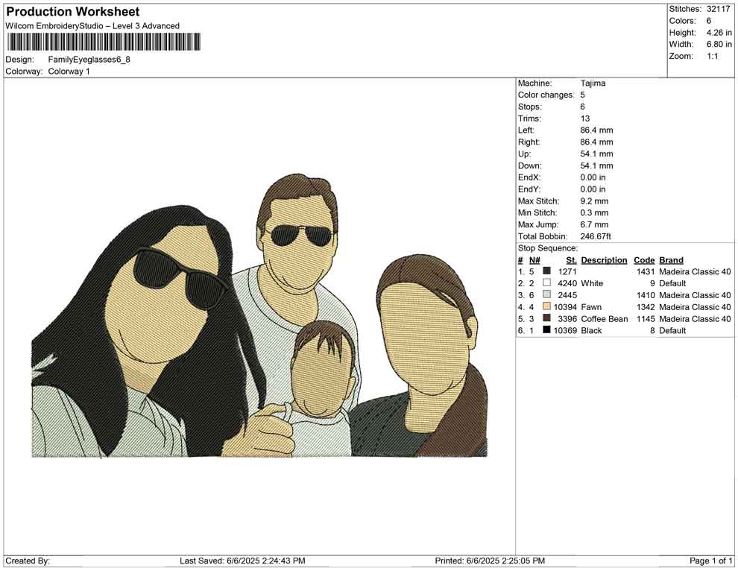Click the 'Fawn' description text

[x=591, y=307]
